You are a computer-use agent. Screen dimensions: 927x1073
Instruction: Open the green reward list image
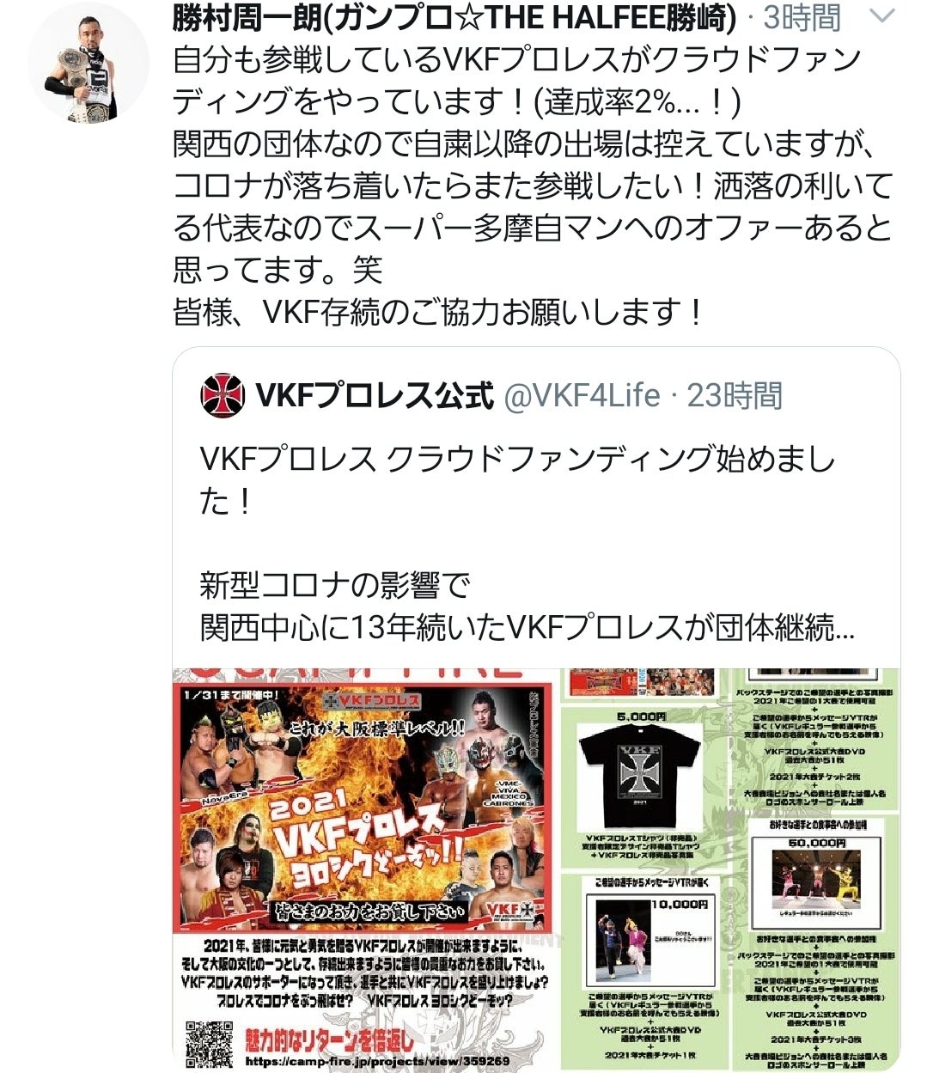pos(729,869)
